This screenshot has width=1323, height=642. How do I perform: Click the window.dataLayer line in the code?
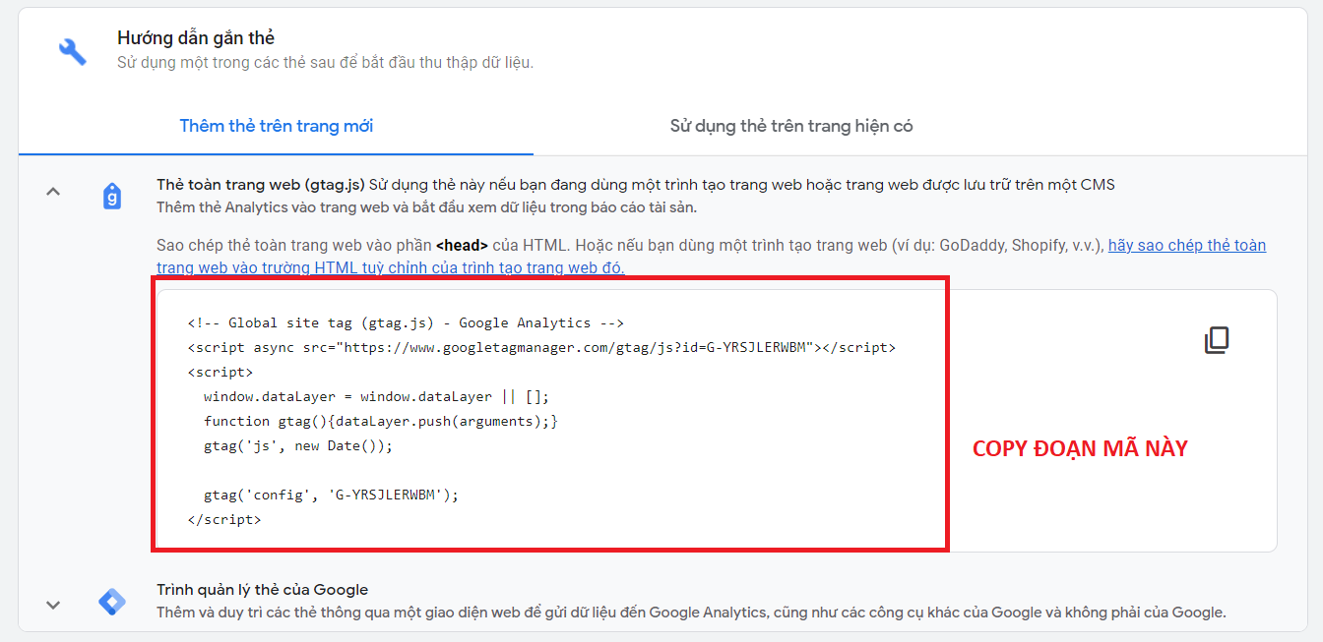[376, 397]
